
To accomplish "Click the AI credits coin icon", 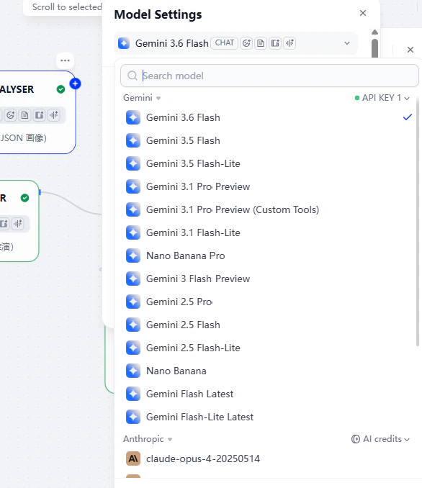I will (355, 439).
